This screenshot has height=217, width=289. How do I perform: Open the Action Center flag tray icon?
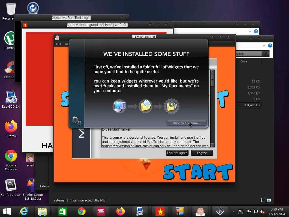(x=249, y=212)
